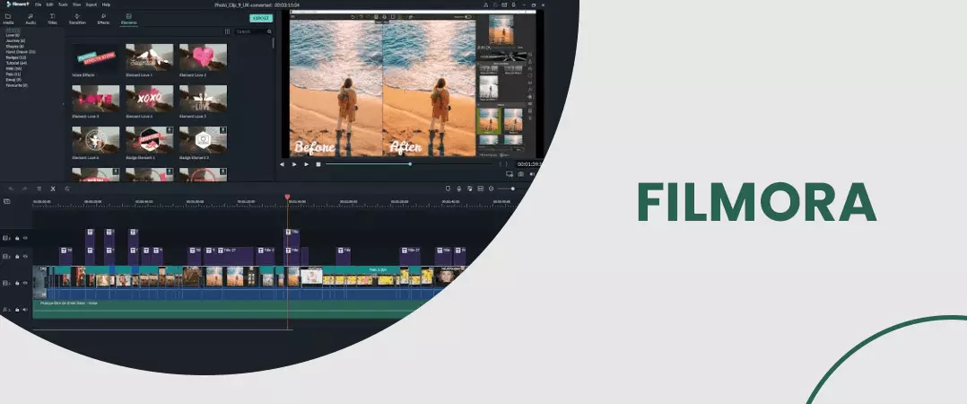Viewport: 967px width, 404px height.
Task: Click the preview progress slider handle
Action: [x=410, y=164]
